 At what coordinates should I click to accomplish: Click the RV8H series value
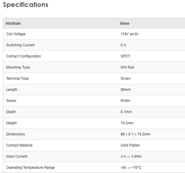tap(125, 101)
